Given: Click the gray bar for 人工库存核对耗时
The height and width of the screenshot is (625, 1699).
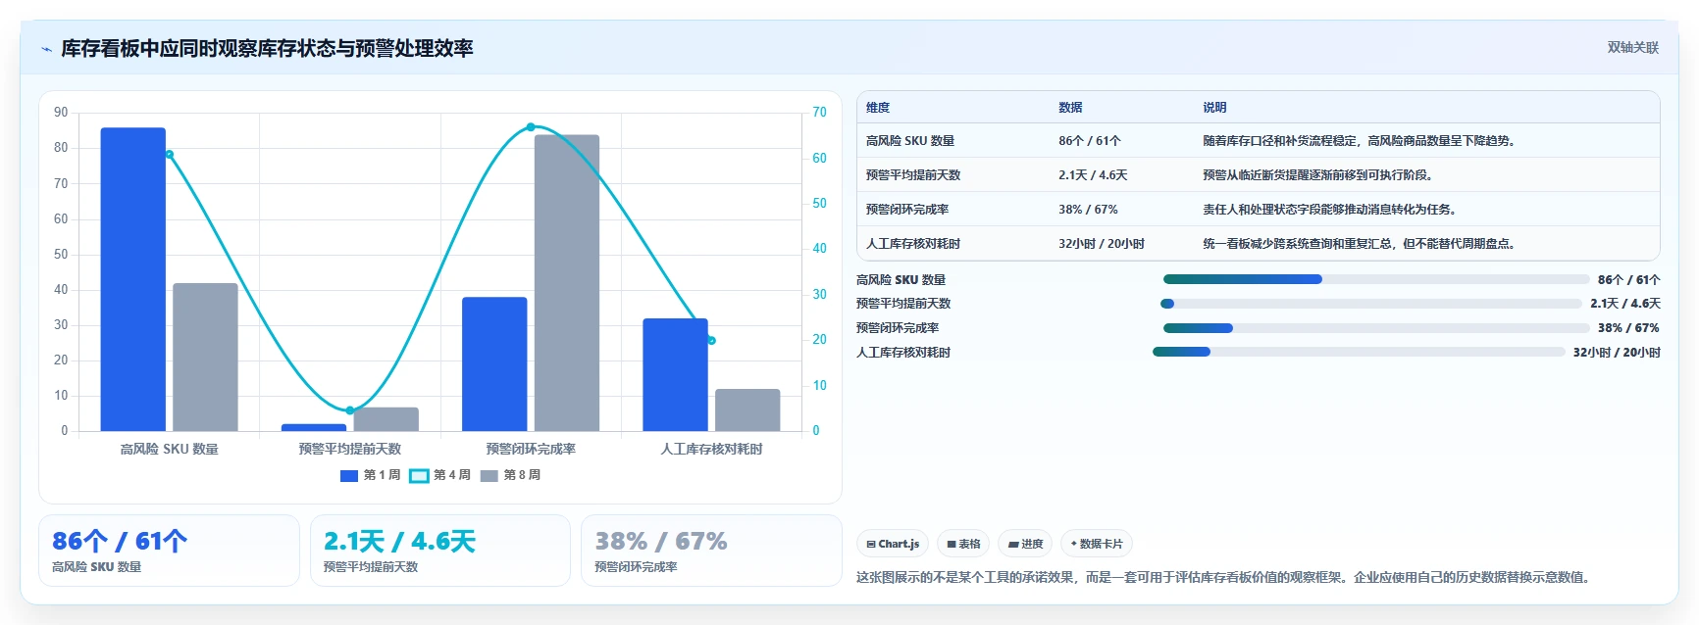Looking at the screenshot, I should pyautogui.click(x=747, y=409).
